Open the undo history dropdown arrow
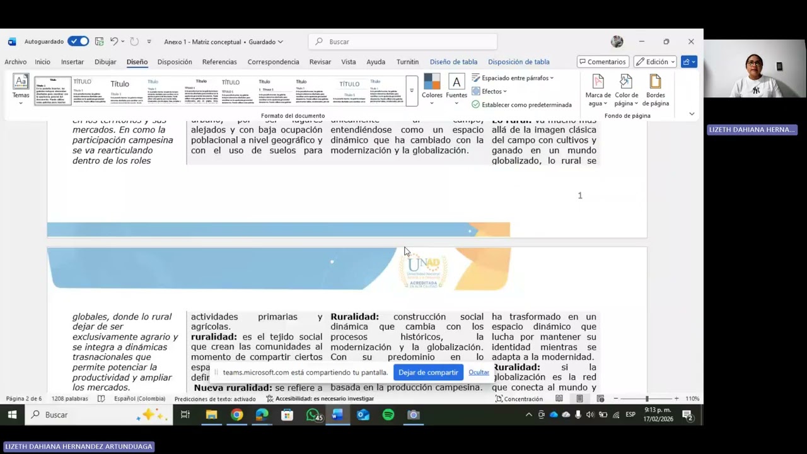 122,42
